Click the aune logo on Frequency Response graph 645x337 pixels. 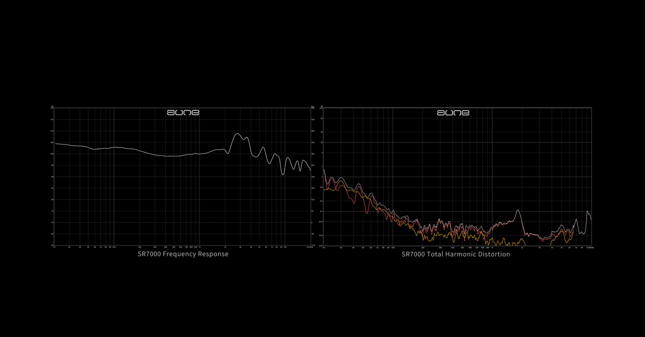(183, 113)
